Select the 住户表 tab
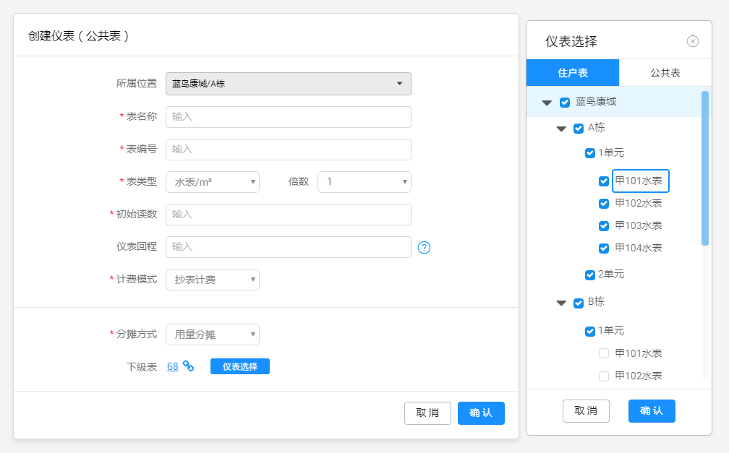The image size is (729, 453). (x=573, y=73)
